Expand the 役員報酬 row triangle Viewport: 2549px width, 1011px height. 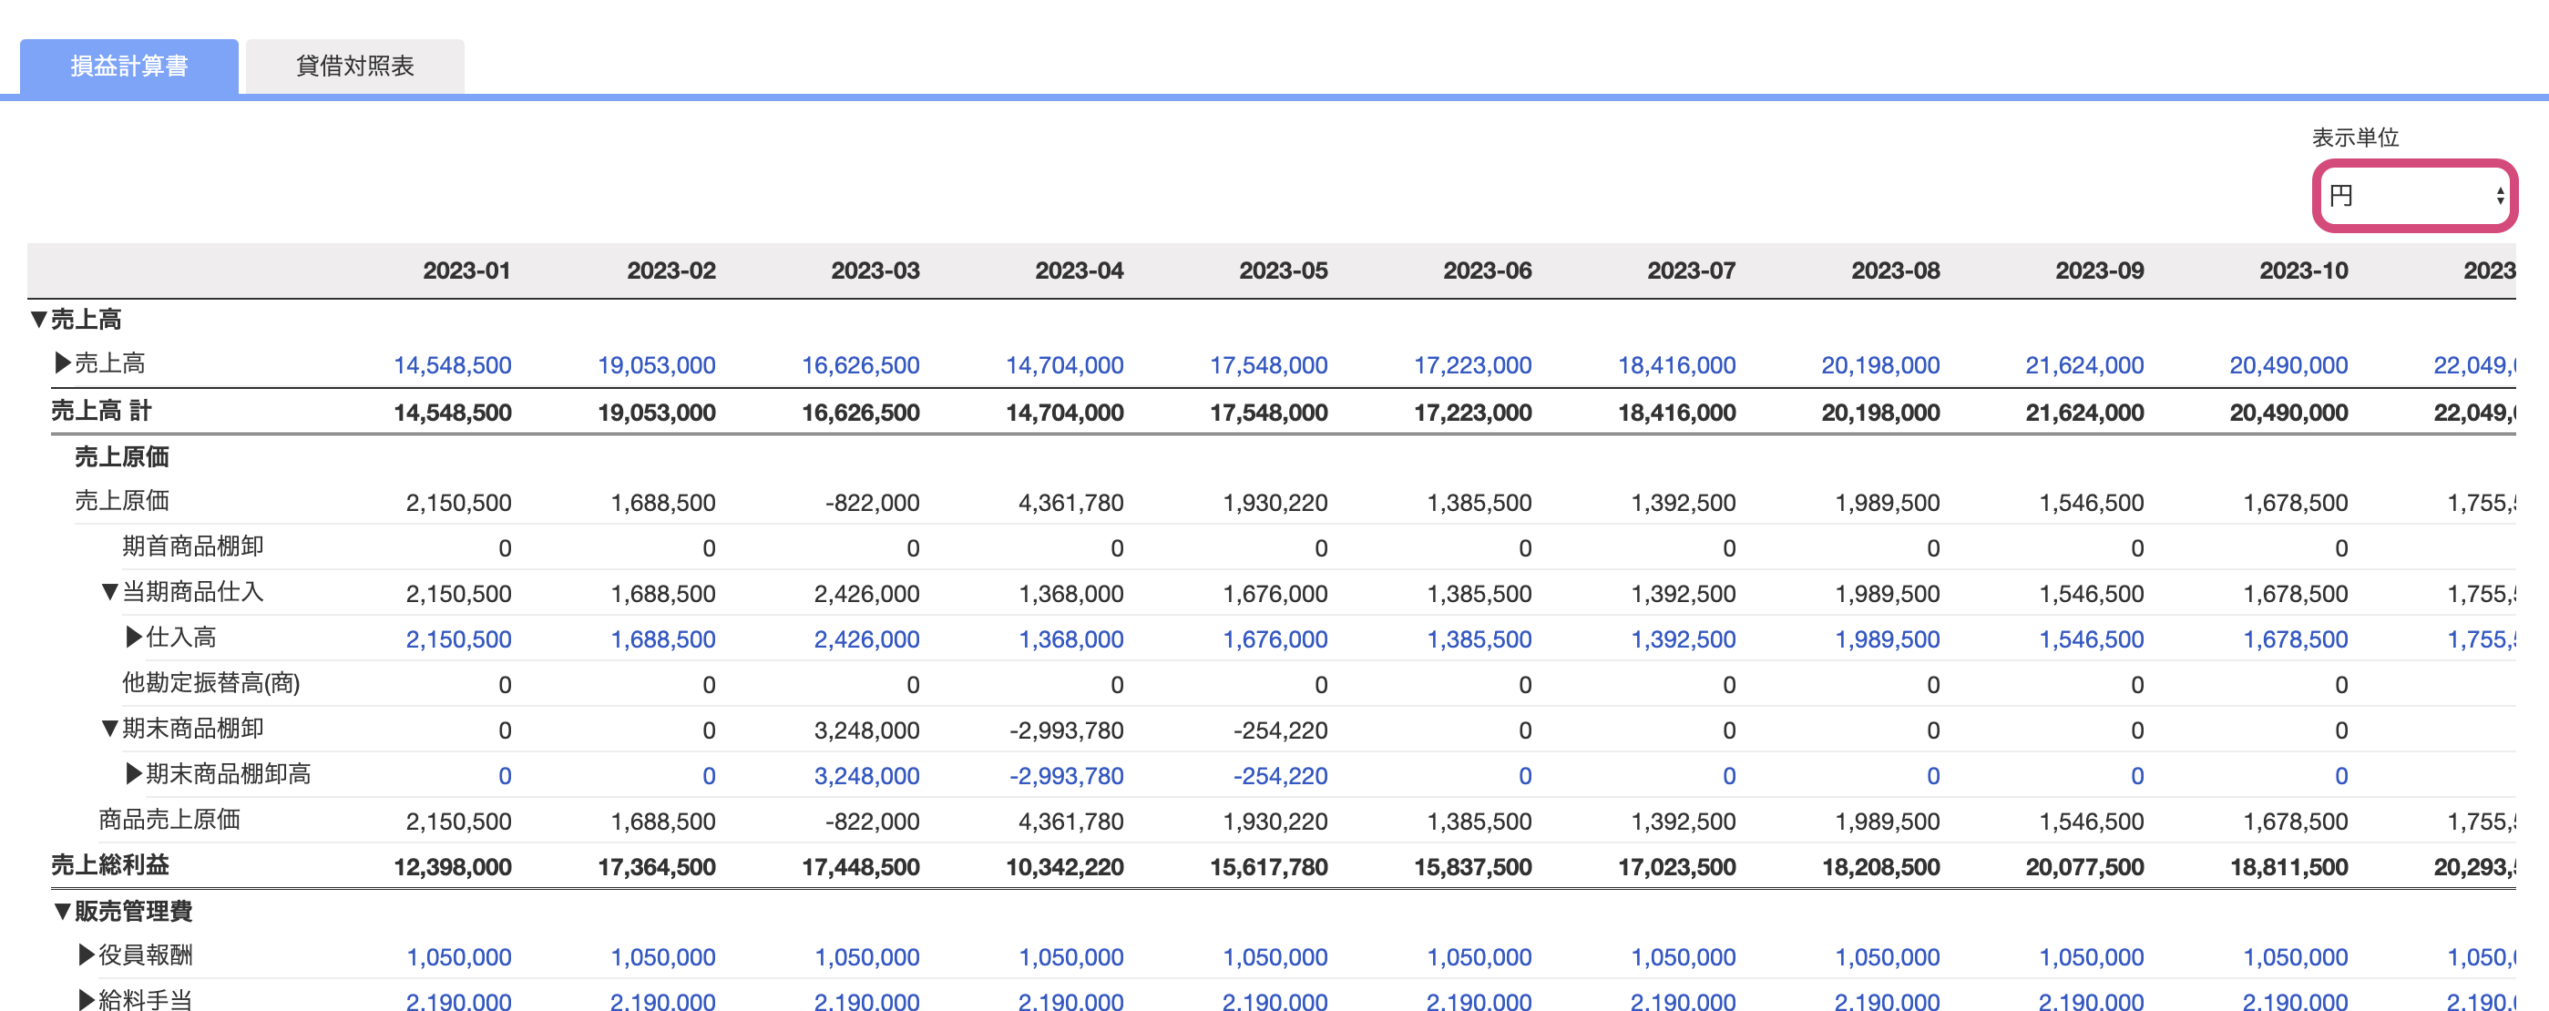pyautogui.click(x=86, y=955)
